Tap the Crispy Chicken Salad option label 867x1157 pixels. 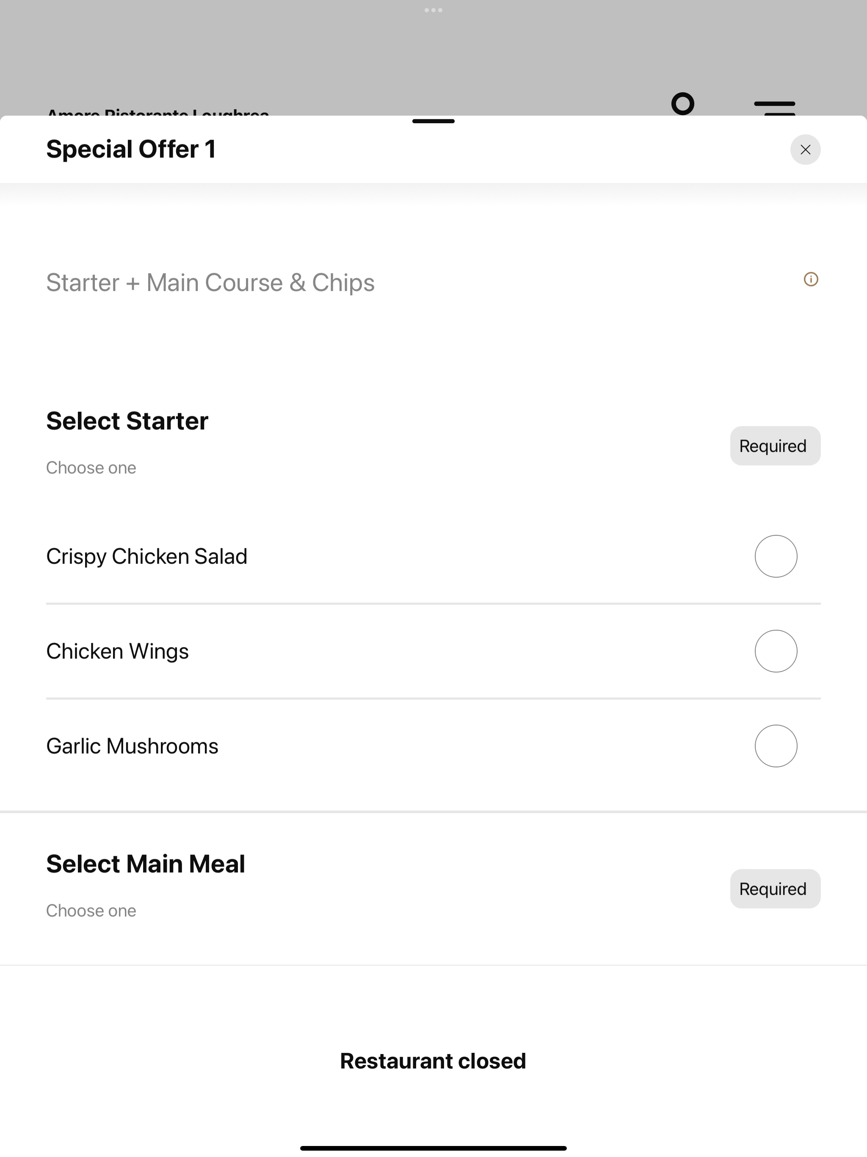click(146, 556)
